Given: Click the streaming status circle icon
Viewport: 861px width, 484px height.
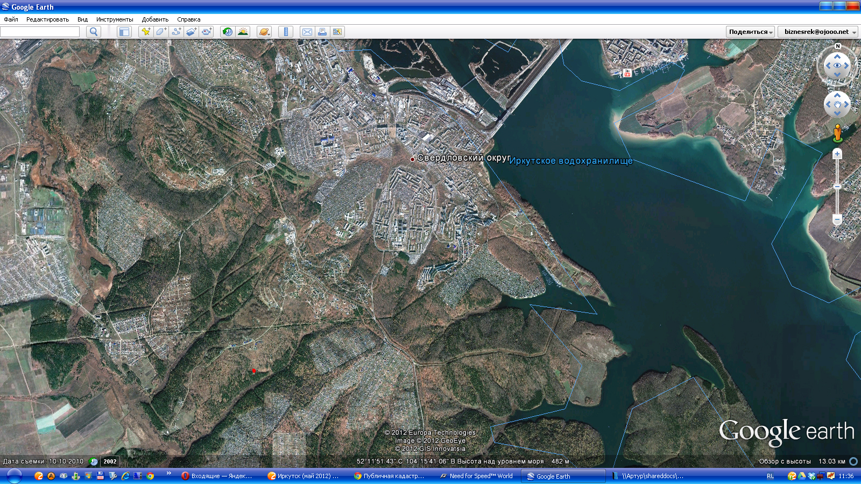Looking at the screenshot, I should (x=853, y=461).
